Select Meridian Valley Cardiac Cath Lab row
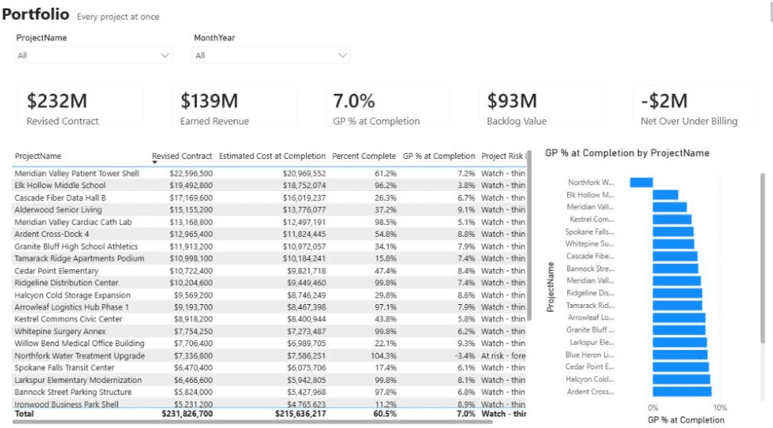 point(269,222)
